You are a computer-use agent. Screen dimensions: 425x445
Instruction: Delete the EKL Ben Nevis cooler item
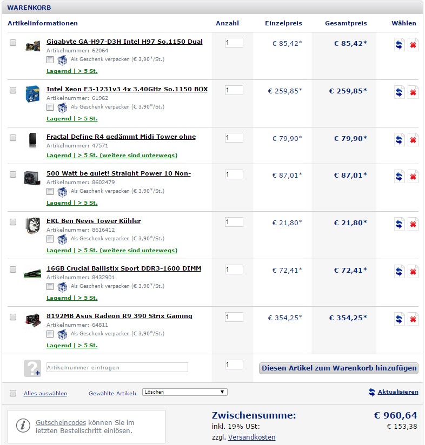click(413, 224)
